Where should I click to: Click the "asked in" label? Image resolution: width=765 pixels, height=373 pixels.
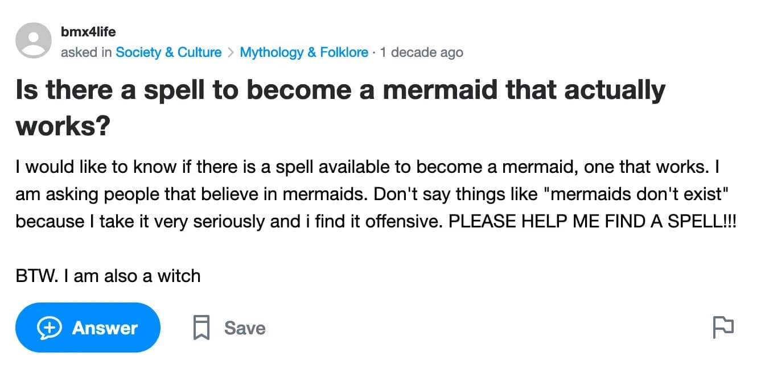[86, 52]
